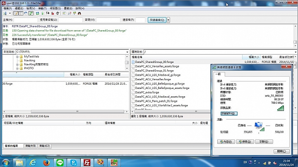298x167 pixels.
Task: Toggle the transfer queue display
Action: pos(31,13)
